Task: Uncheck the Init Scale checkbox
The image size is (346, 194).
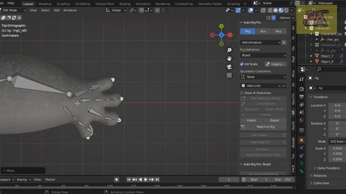Action: click(x=242, y=64)
